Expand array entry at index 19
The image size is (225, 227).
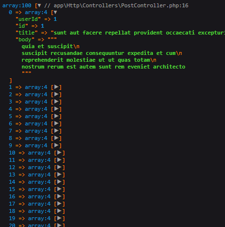pyautogui.click(x=60, y=218)
